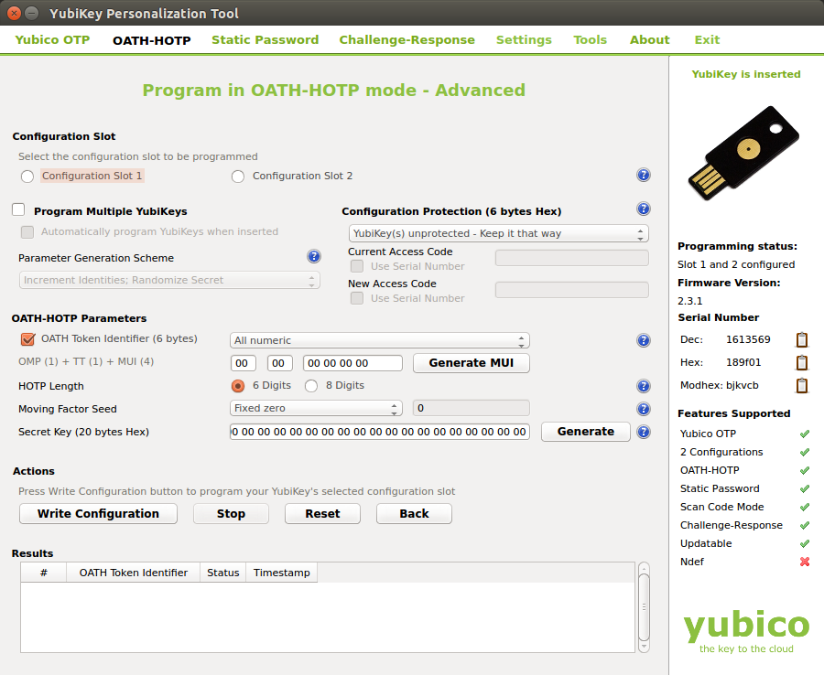Image resolution: width=824 pixels, height=675 pixels.
Task: Open help for Configuration Protection section
Action: point(644,209)
